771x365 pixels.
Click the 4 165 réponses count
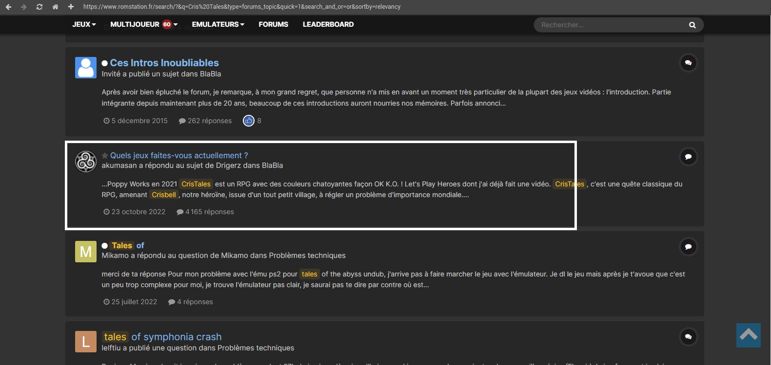point(210,212)
